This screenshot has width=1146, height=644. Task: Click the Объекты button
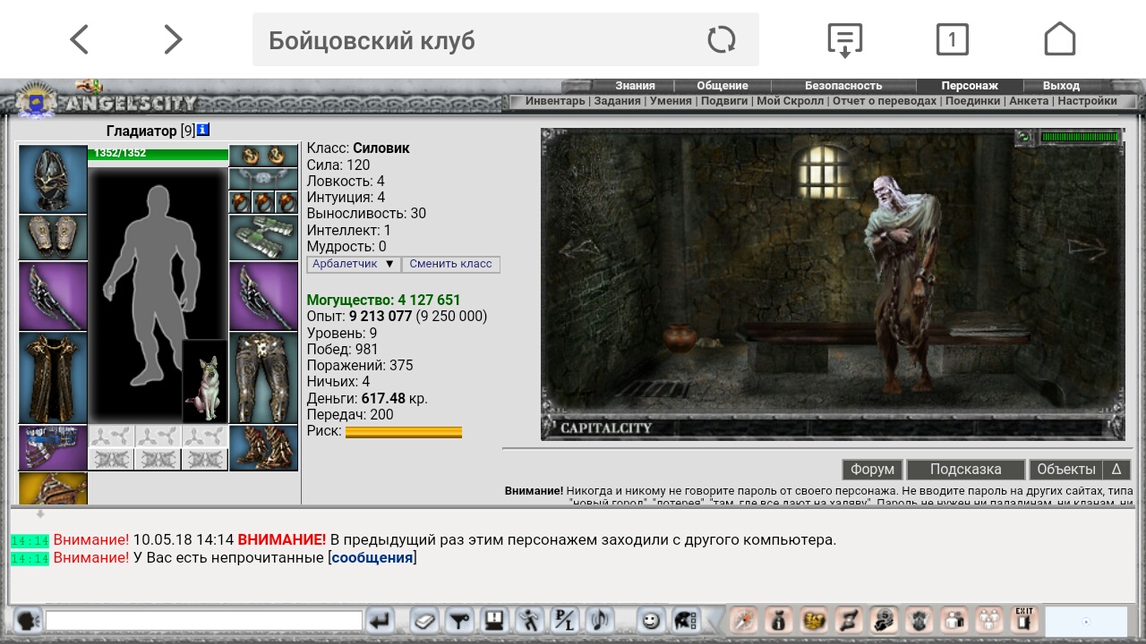click(1065, 470)
